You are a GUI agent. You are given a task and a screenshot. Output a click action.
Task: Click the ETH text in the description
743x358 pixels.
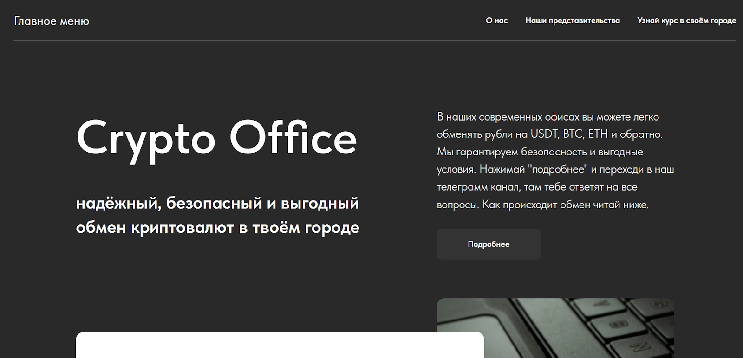(x=598, y=134)
